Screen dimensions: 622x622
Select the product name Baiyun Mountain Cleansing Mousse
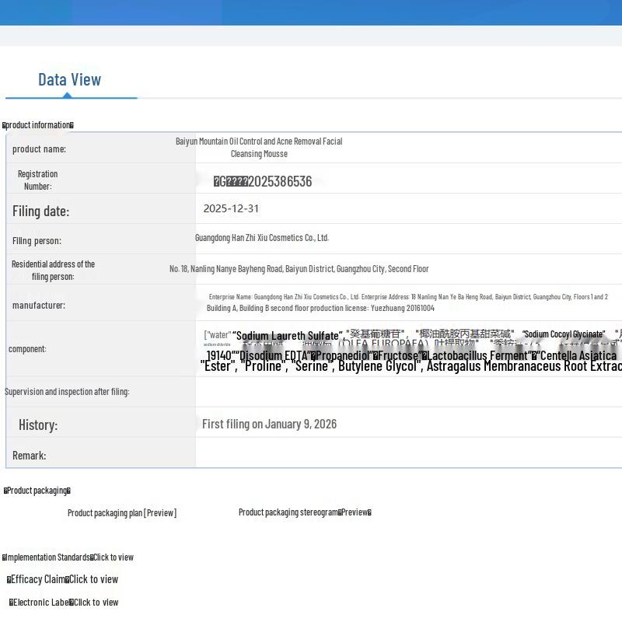click(x=259, y=148)
